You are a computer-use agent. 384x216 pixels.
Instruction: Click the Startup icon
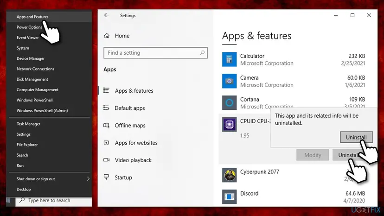pos(106,178)
